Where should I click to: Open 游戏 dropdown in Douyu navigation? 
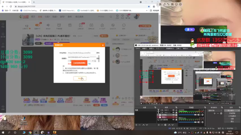pyautogui.click(x=62, y=16)
